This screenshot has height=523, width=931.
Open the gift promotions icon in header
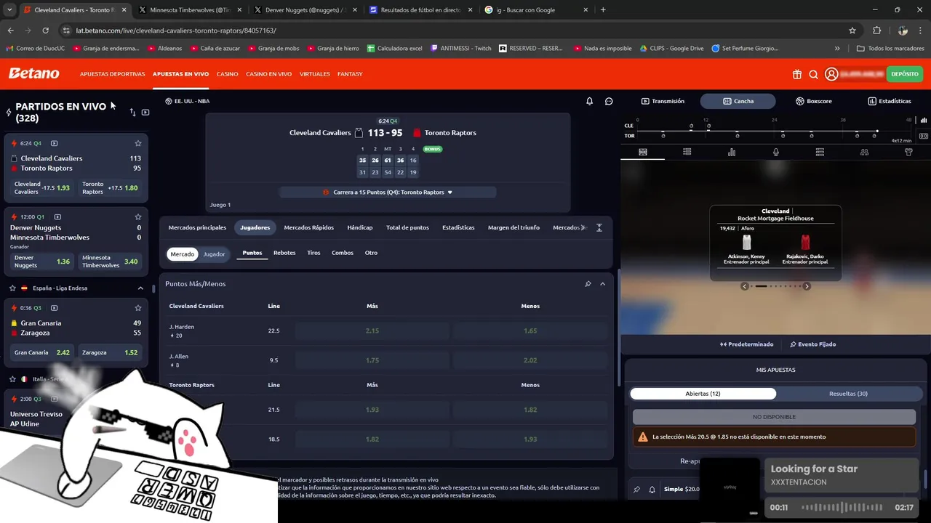pos(797,74)
